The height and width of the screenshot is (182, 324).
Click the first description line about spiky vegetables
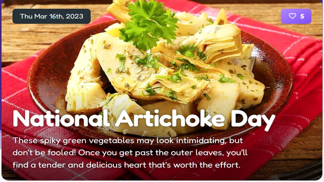coord(128,140)
